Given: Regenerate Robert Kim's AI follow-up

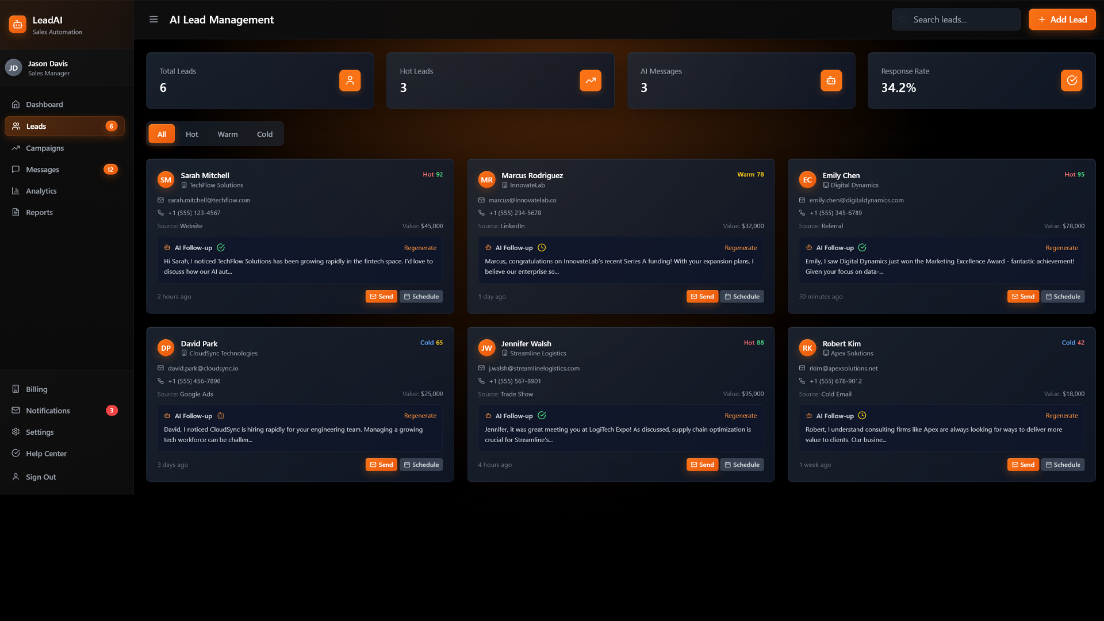Looking at the screenshot, I should (x=1061, y=416).
